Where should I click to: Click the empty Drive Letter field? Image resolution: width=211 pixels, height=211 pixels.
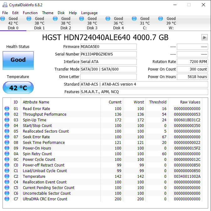(108, 77)
